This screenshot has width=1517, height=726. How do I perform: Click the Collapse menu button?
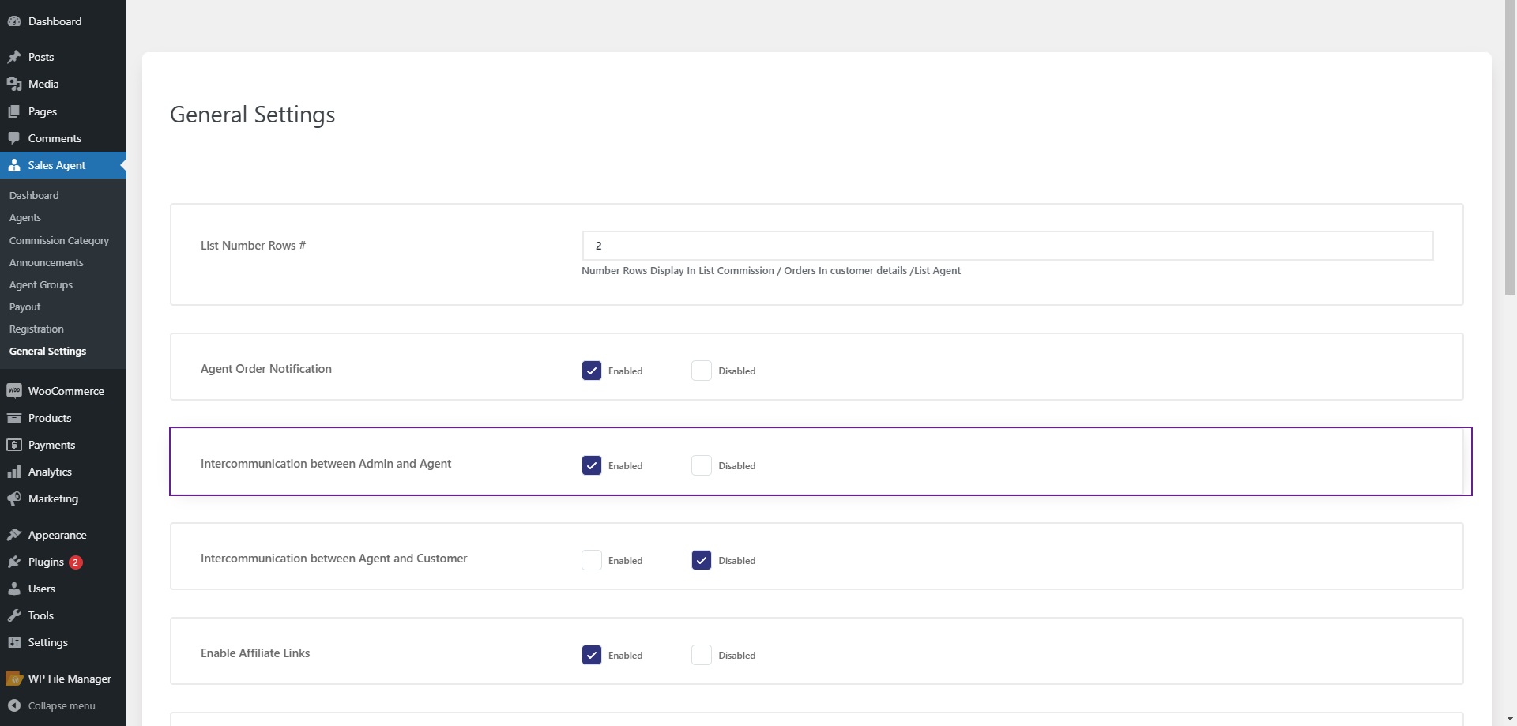[x=63, y=705]
